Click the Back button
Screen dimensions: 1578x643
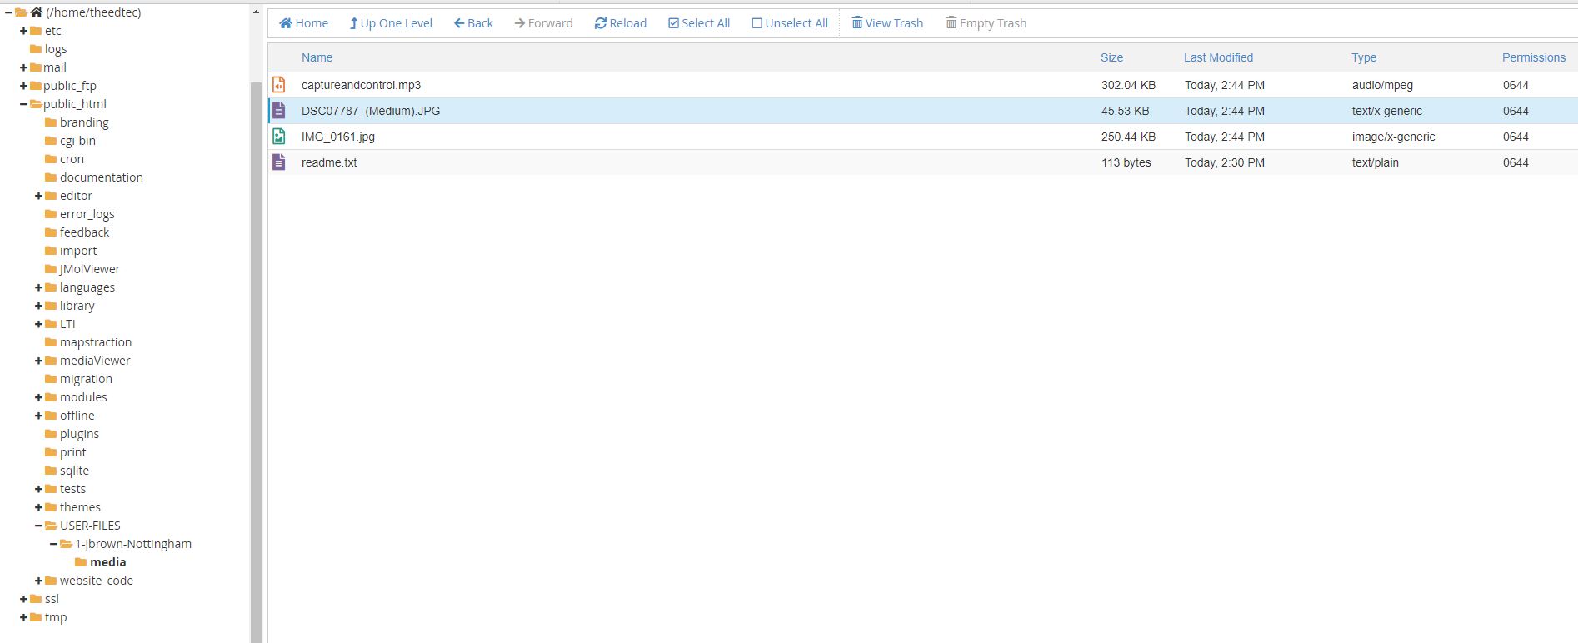click(473, 23)
